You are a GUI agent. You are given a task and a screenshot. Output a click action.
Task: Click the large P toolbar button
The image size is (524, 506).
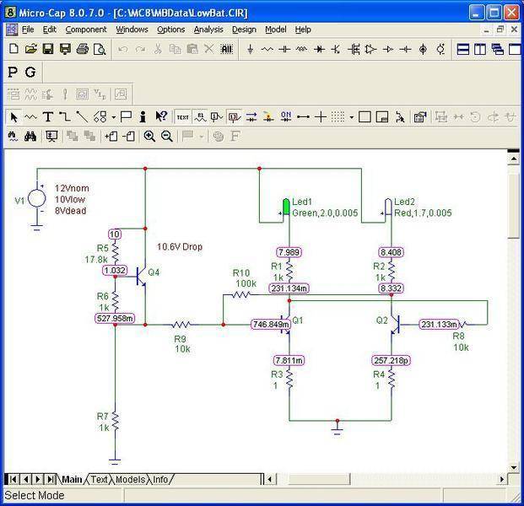(13, 72)
